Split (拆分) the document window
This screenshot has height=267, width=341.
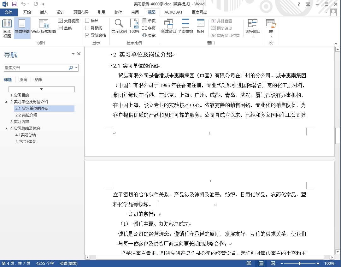[201, 26]
